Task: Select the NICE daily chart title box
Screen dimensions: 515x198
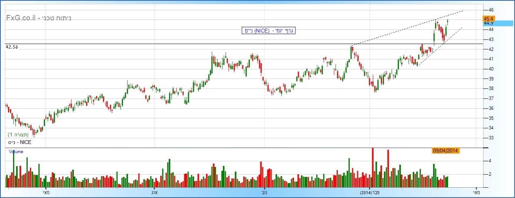Action: point(268,31)
